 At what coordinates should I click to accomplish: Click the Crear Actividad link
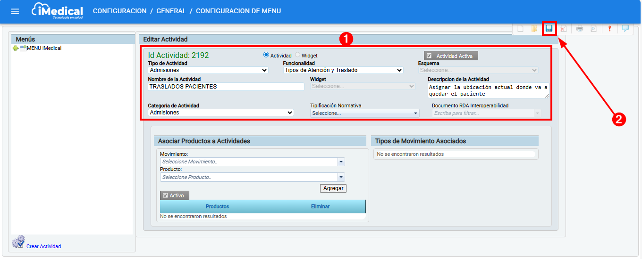(43, 246)
